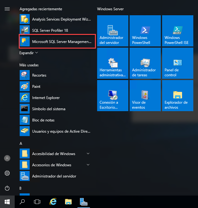198x208 pixels.
Task: Expand Accesorios de Windows folder chevron
Action: [88, 165]
